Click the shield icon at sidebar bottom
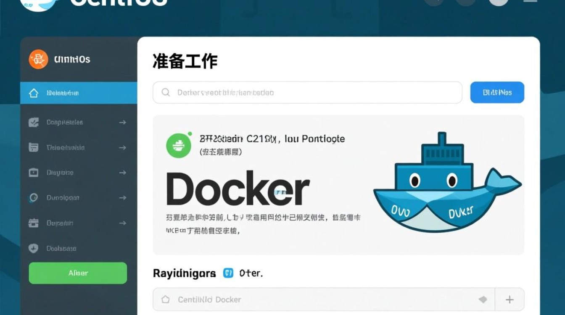The height and width of the screenshot is (315, 565). [33, 248]
